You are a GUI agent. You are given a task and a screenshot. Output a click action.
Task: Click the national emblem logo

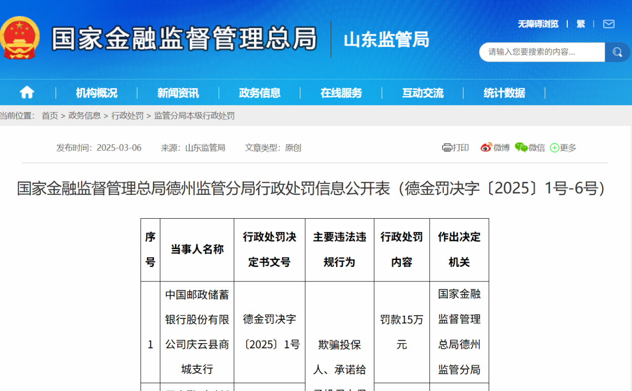coord(19,38)
